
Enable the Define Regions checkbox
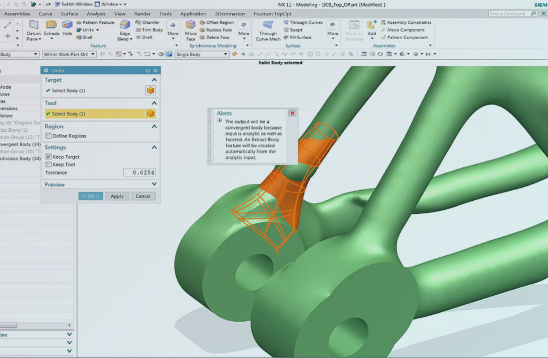[x=49, y=136]
